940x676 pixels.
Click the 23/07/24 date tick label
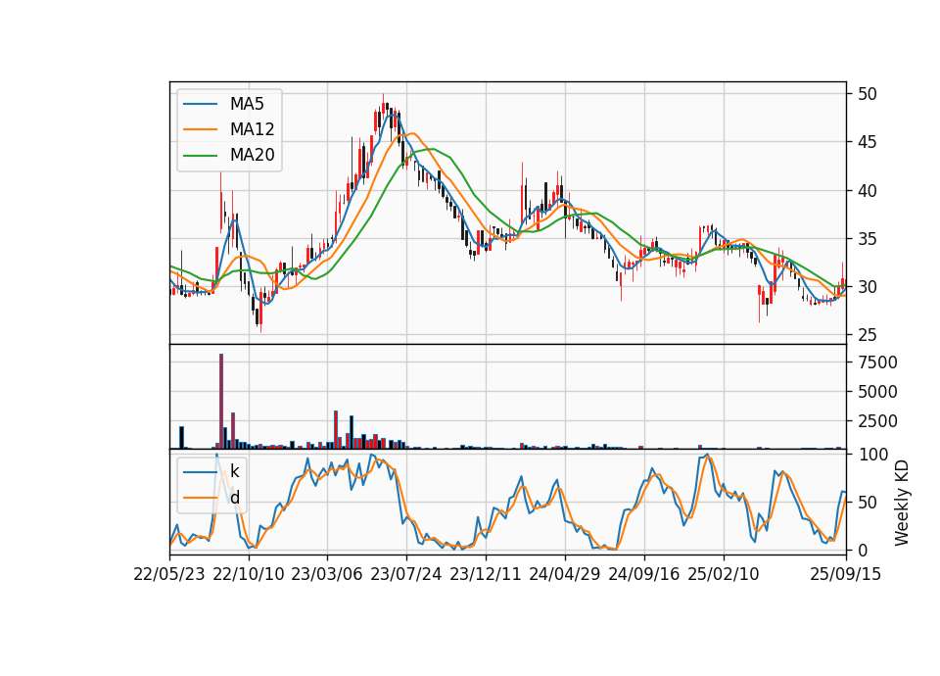(x=405, y=574)
